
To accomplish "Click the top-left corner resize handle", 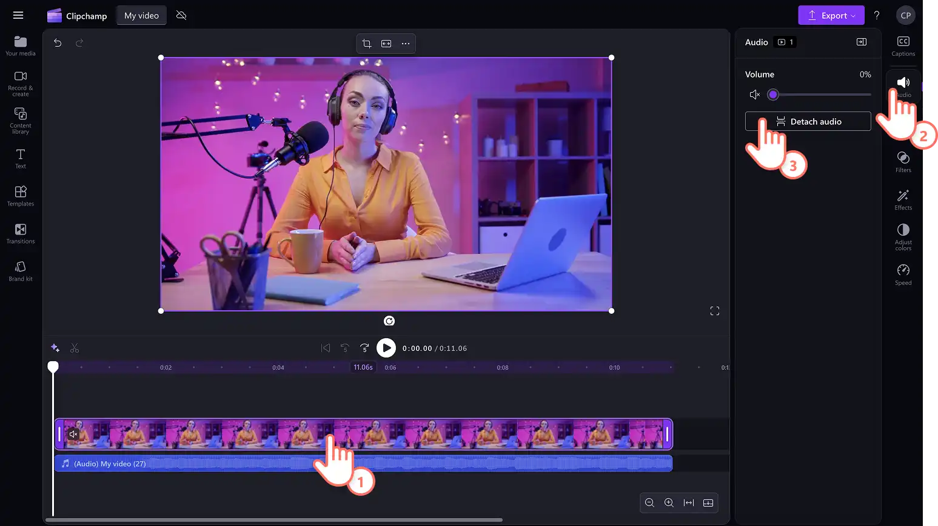I will pos(161,58).
